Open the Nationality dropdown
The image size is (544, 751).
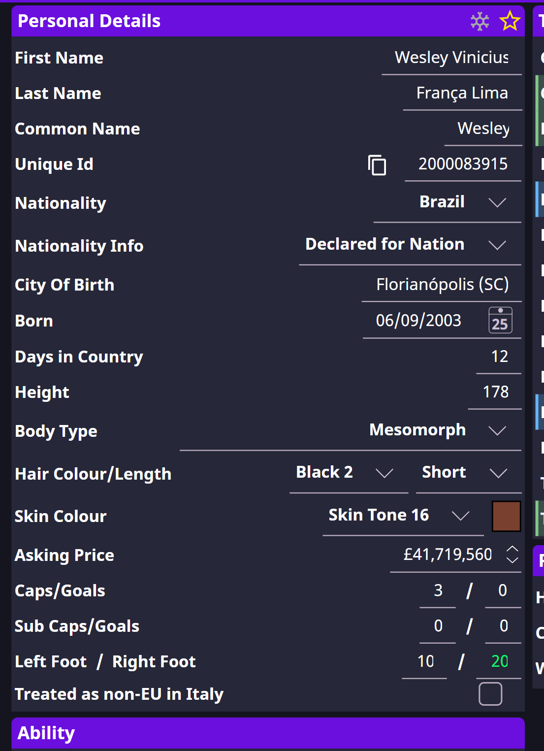click(x=496, y=202)
